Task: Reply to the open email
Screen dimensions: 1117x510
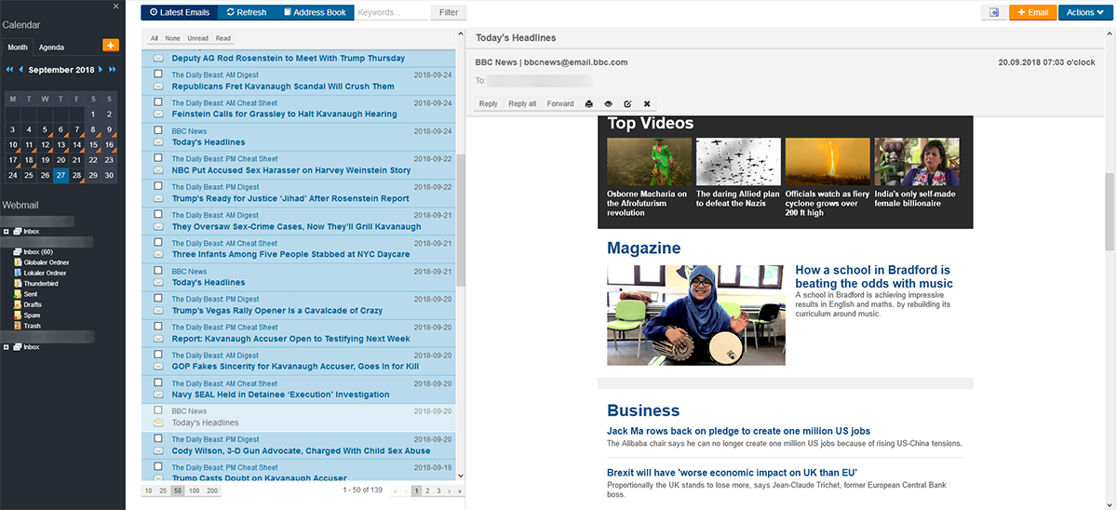Action: point(488,103)
